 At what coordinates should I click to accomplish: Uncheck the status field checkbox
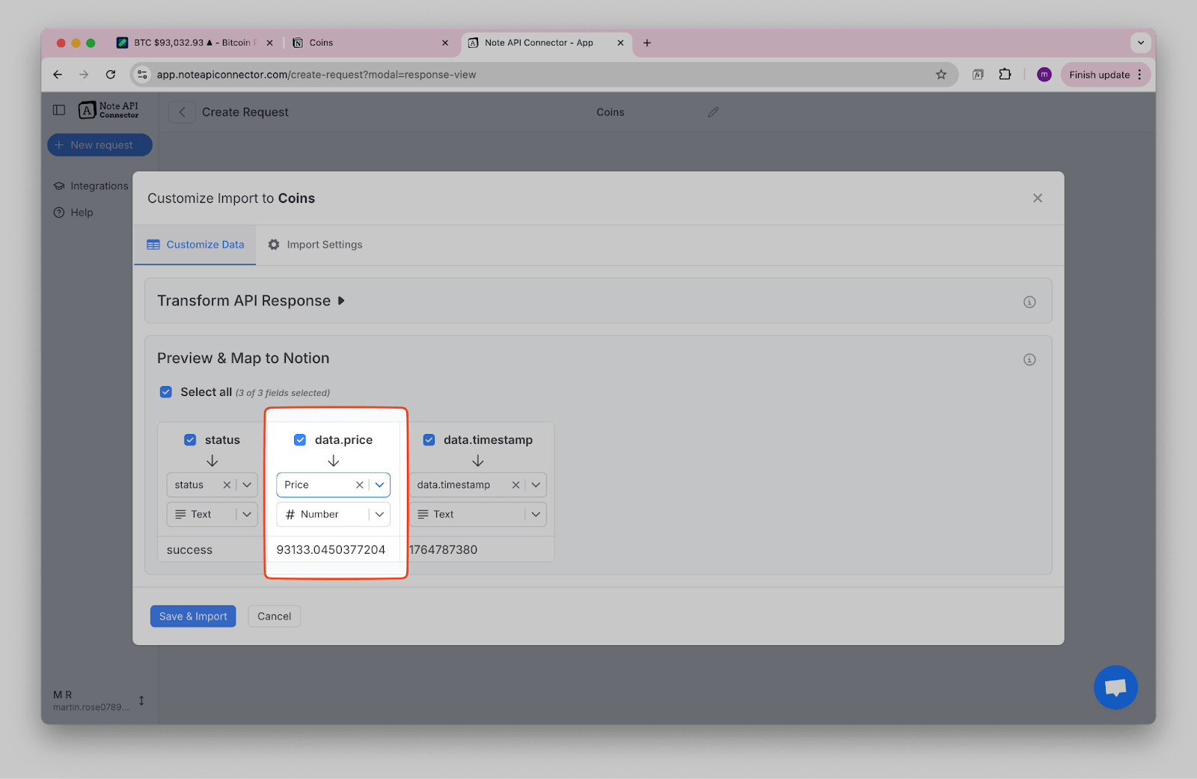(x=190, y=440)
